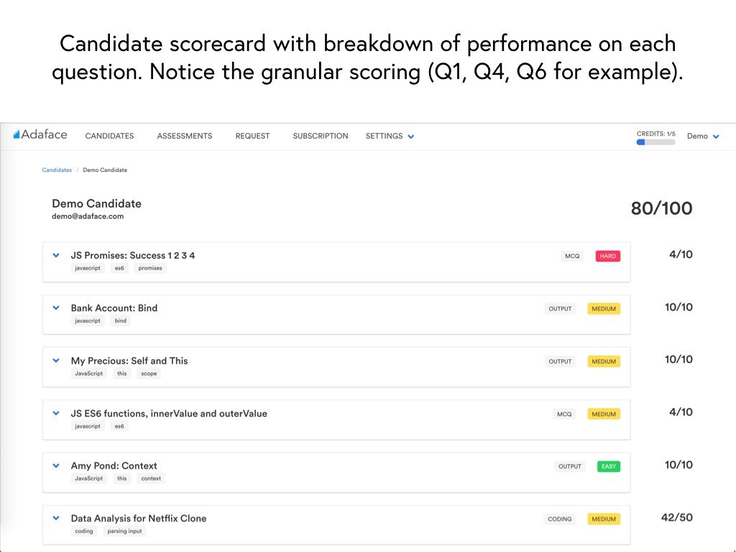Click the credits progress bar

[655, 142]
